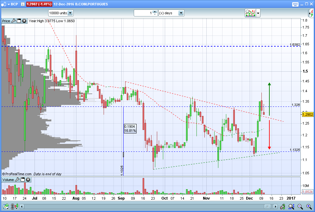315x212 pixels.
Task: Click the 1.05 price axis label
Action: tap(306, 173)
